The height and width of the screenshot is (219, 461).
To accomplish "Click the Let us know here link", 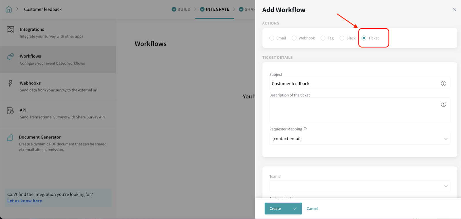I will click(24, 201).
